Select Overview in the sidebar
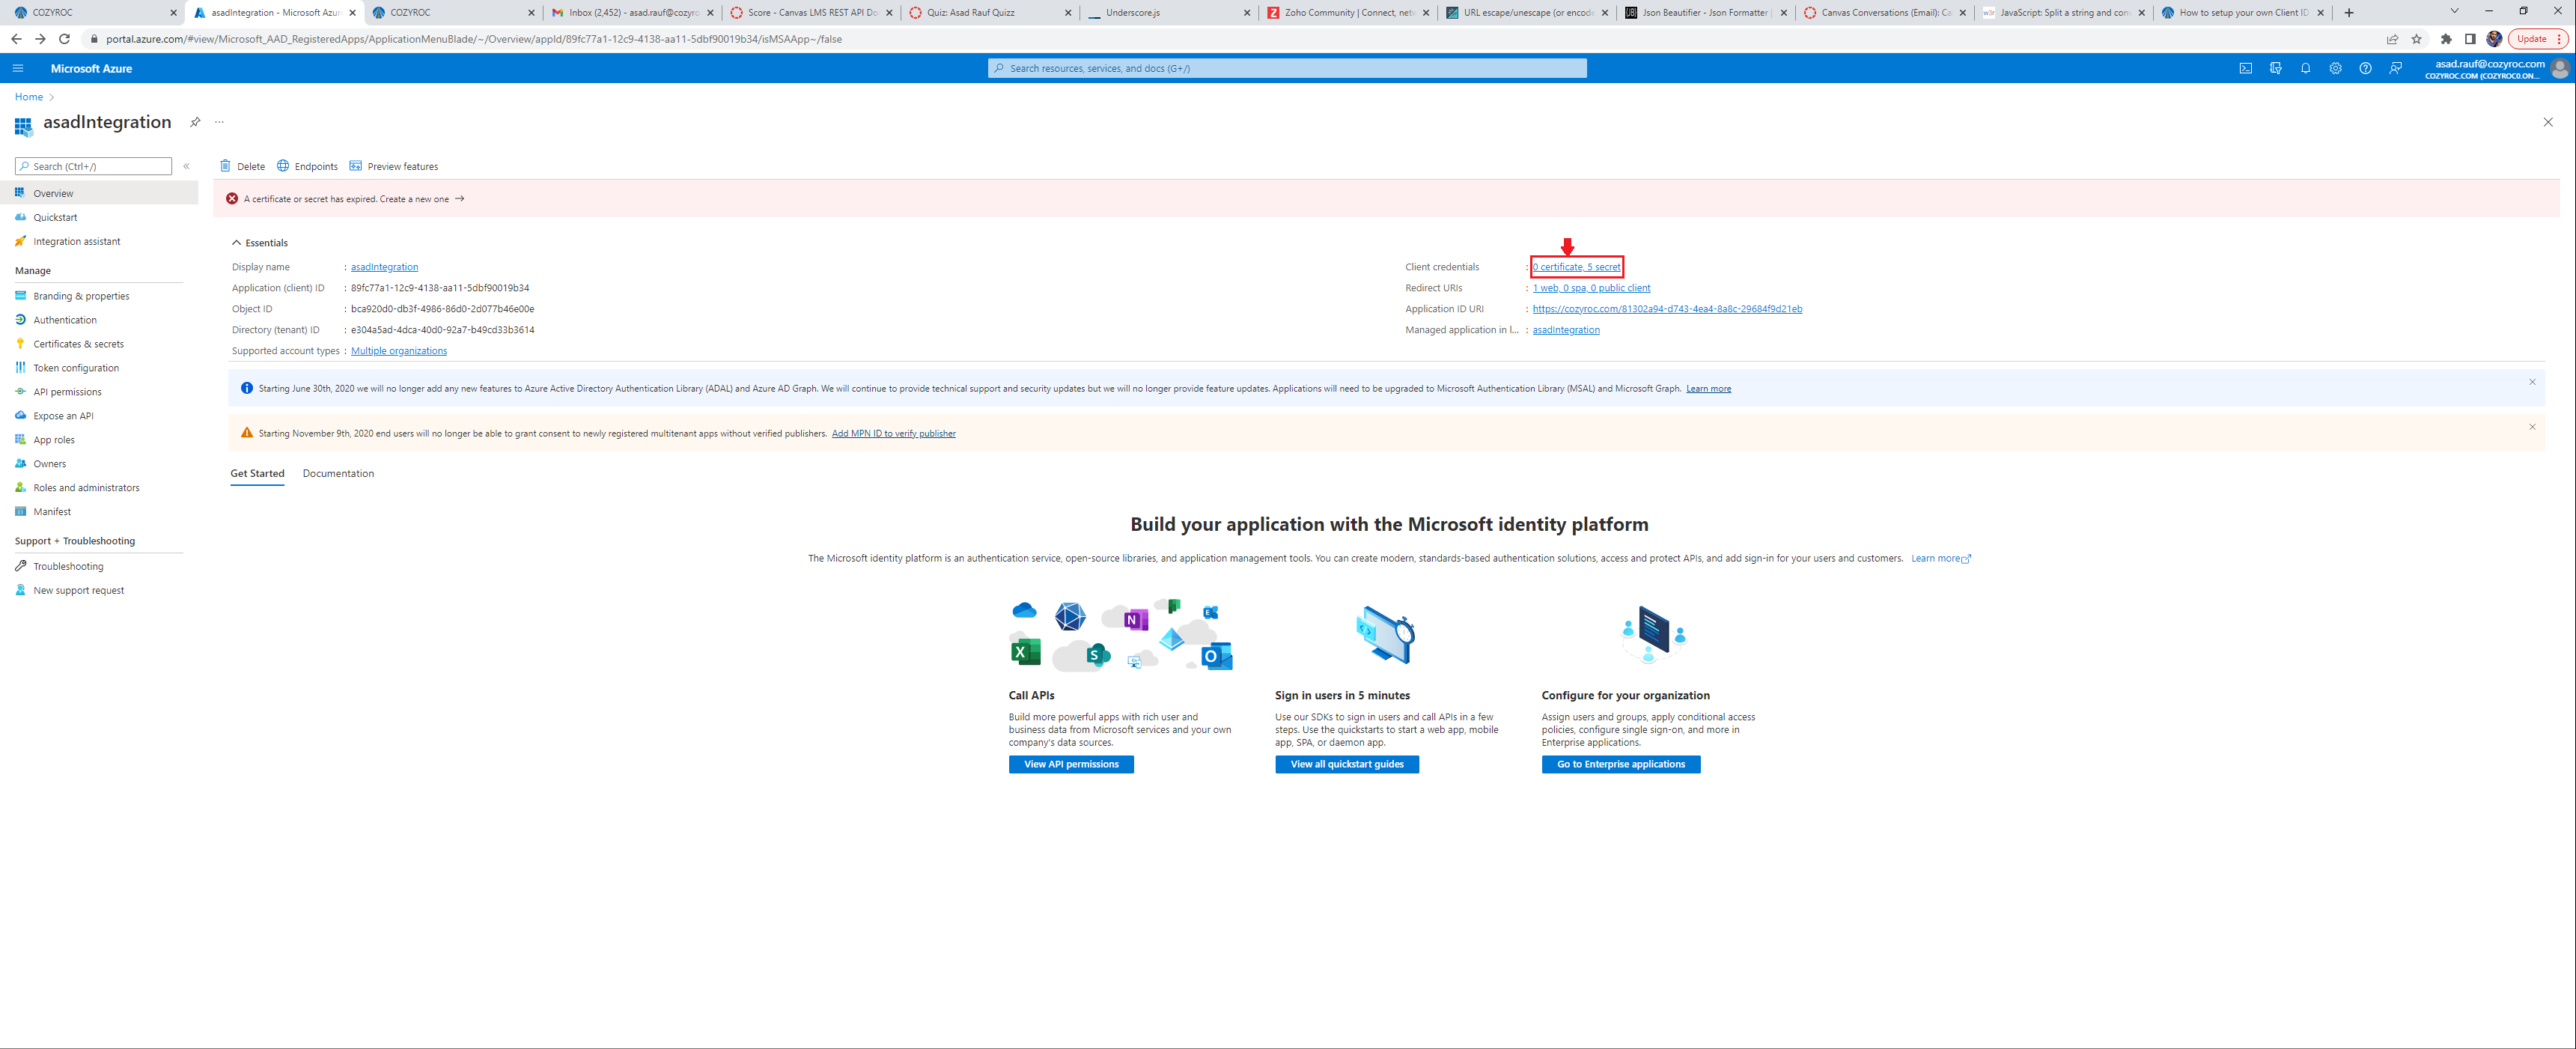Image resolution: width=2576 pixels, height=1049 pixels. (x=99, y=193)
